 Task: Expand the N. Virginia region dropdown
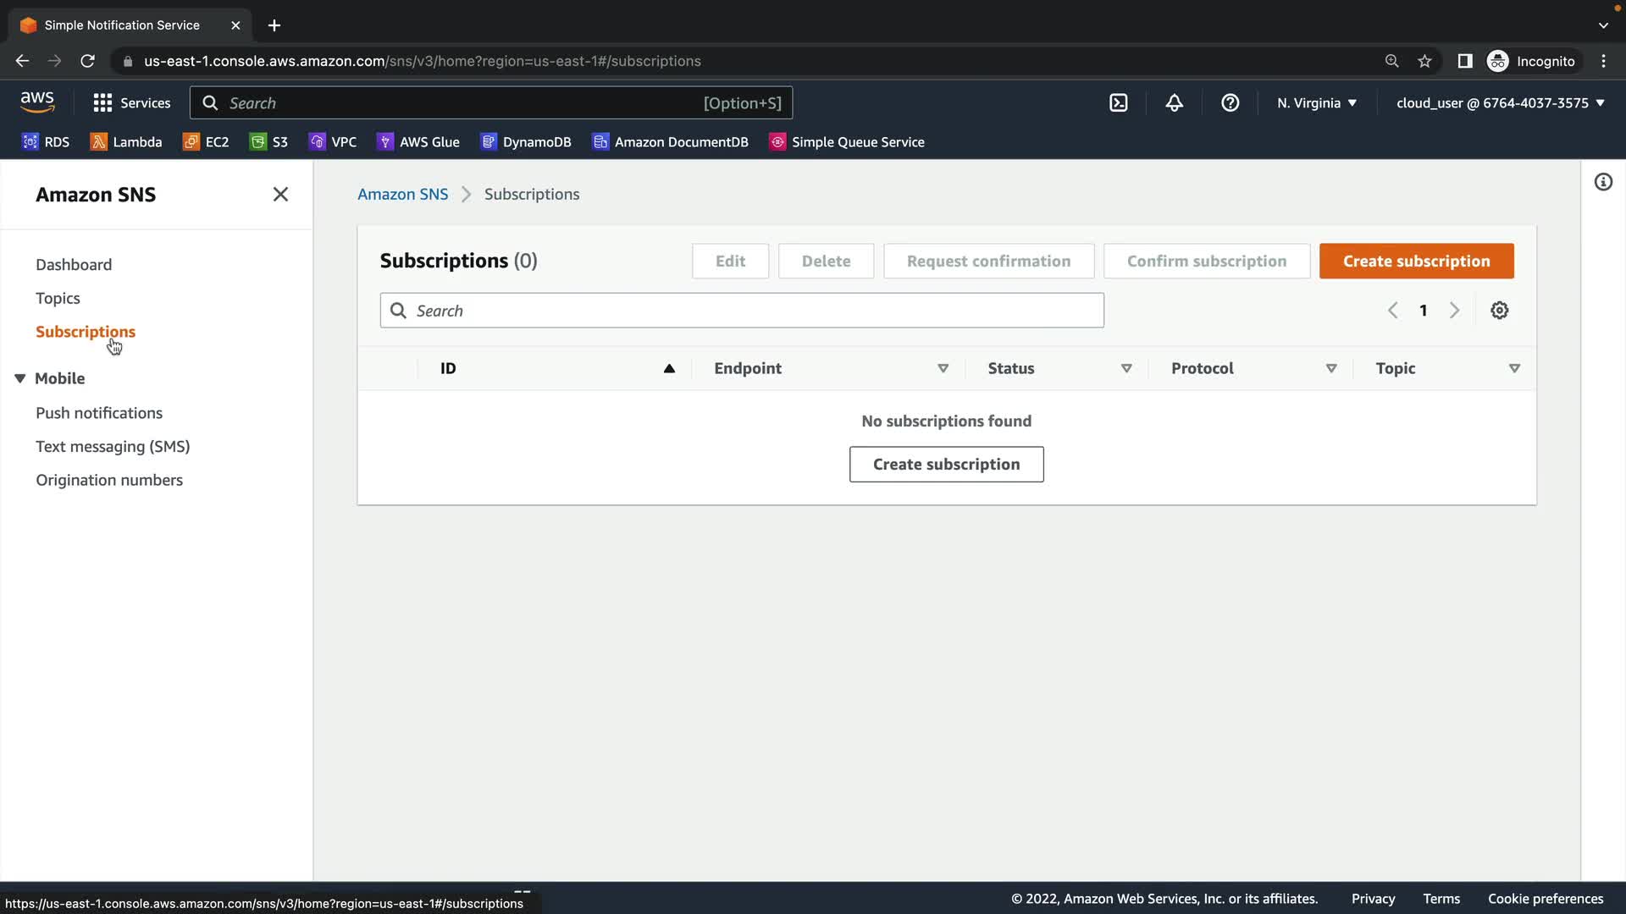(1317, 103)
